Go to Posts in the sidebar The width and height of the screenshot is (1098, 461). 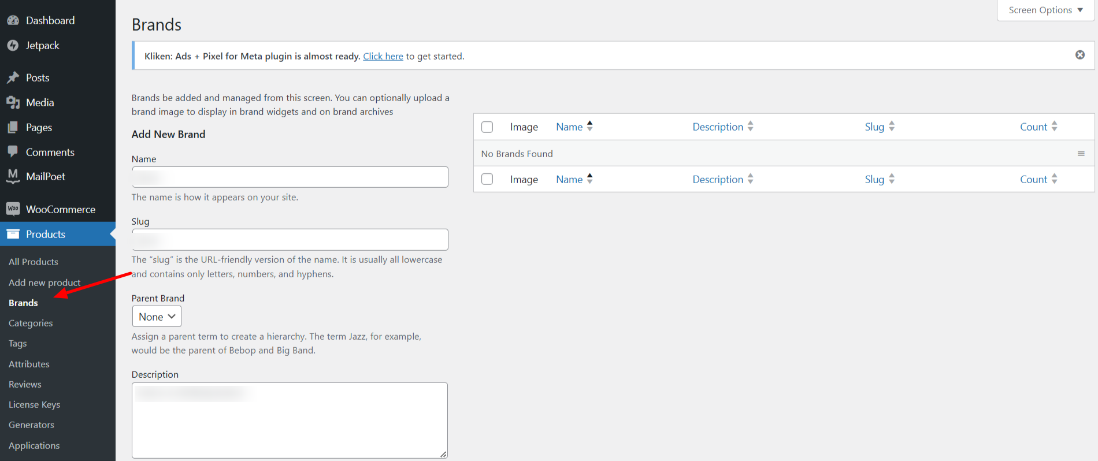point(38,77)
